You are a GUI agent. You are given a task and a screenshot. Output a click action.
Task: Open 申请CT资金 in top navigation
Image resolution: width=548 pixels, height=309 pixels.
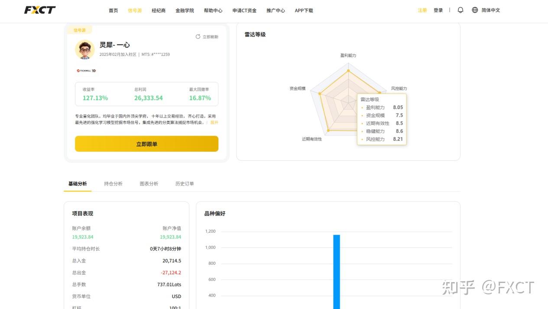pos(244,10)
